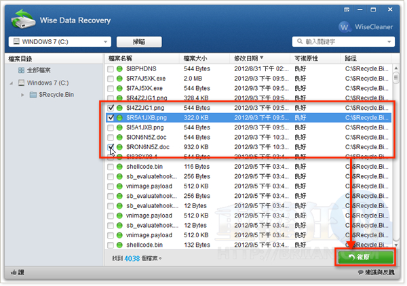Image resolution: width=407 pixels, height=286 pixels.
Task: Click the modified date sort arrow
Action: point(262,58)
